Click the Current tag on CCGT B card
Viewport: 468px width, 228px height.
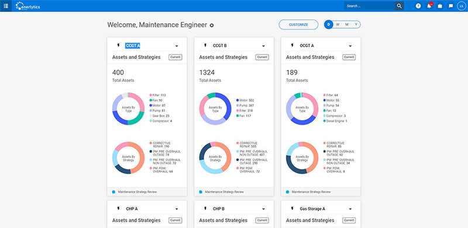pyautogui.click(x=262, y=57)
